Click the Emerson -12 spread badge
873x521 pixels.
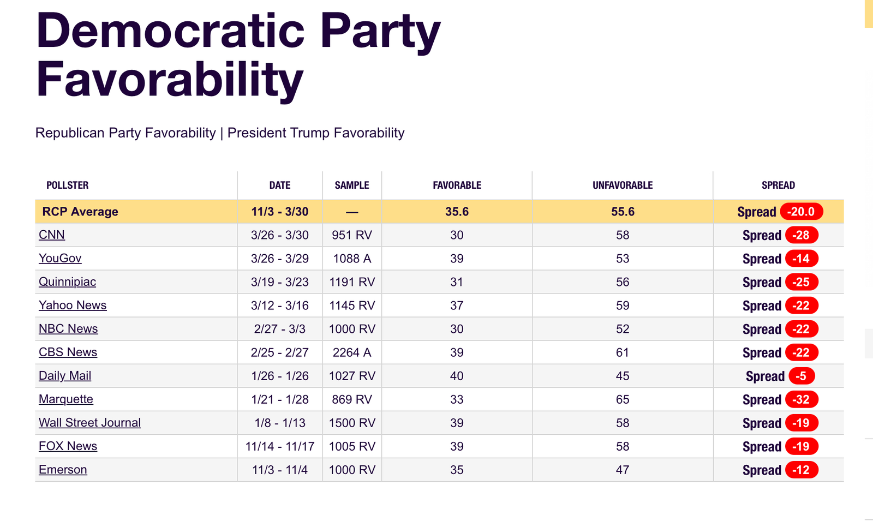[x=801, y=470]
